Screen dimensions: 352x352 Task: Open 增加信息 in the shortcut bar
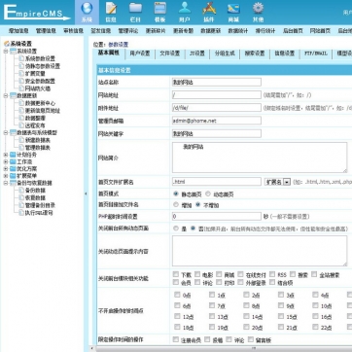coord(18,31)
